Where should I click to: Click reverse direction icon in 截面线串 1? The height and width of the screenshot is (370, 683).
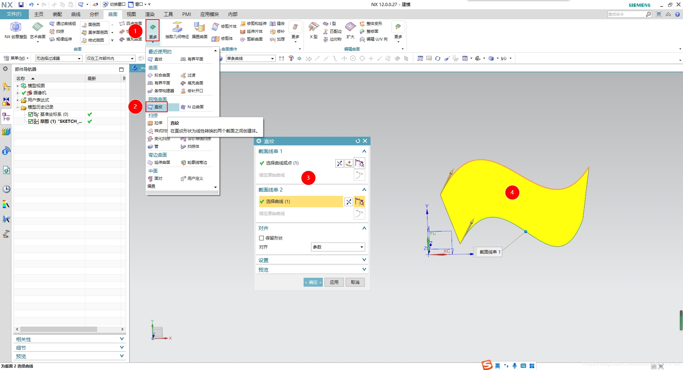[340, 163]
